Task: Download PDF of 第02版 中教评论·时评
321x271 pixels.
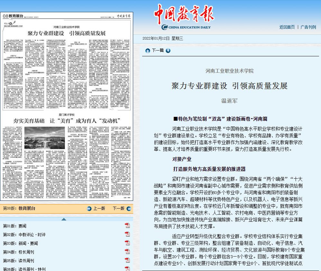Action: [x=127, y=234]
